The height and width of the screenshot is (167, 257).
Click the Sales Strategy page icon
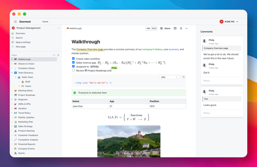(15, 126)
